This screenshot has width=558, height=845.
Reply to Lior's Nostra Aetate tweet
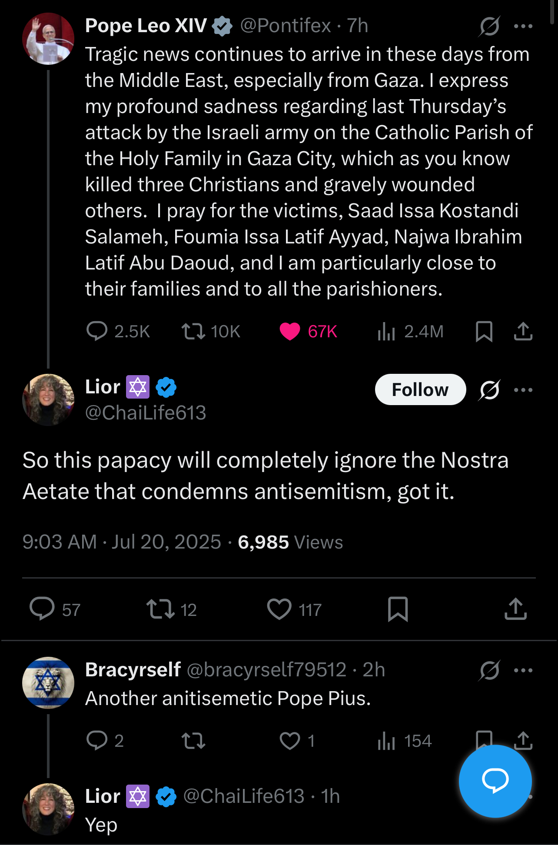point(42,609)
